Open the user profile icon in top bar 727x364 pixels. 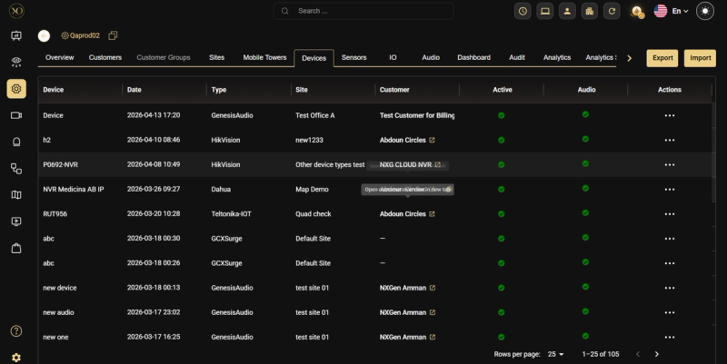(x=567, y=11)
